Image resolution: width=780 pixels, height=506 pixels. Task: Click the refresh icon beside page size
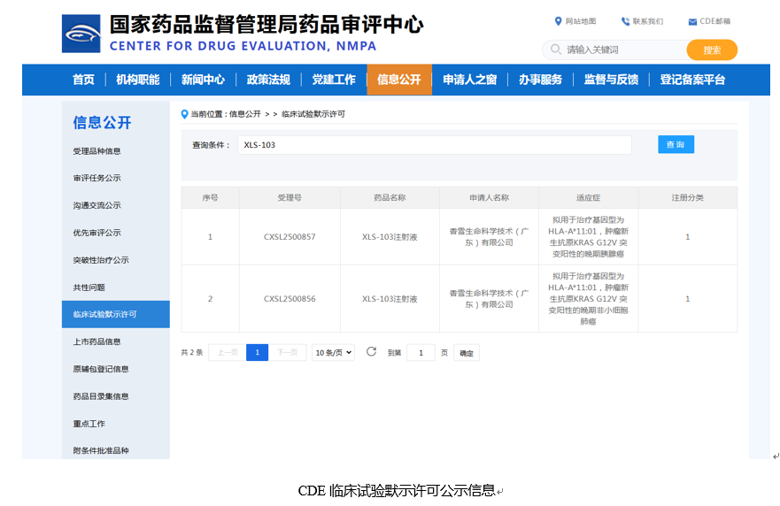[372, 352]
